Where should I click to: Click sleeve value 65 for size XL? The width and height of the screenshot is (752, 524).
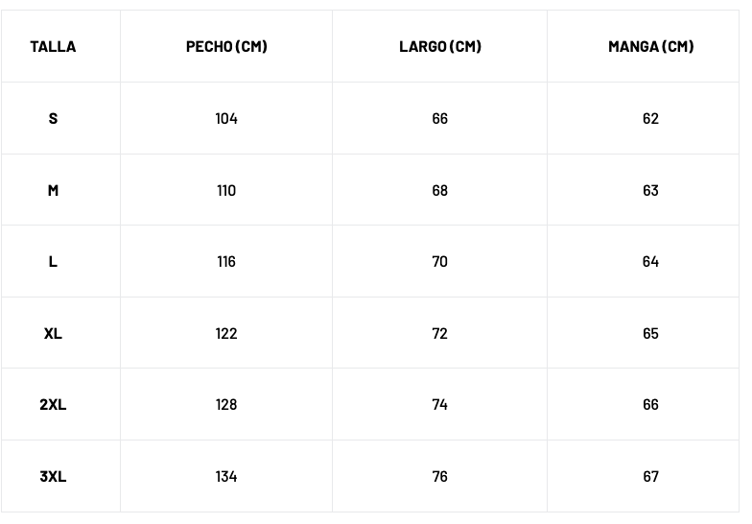coord(650,333)
